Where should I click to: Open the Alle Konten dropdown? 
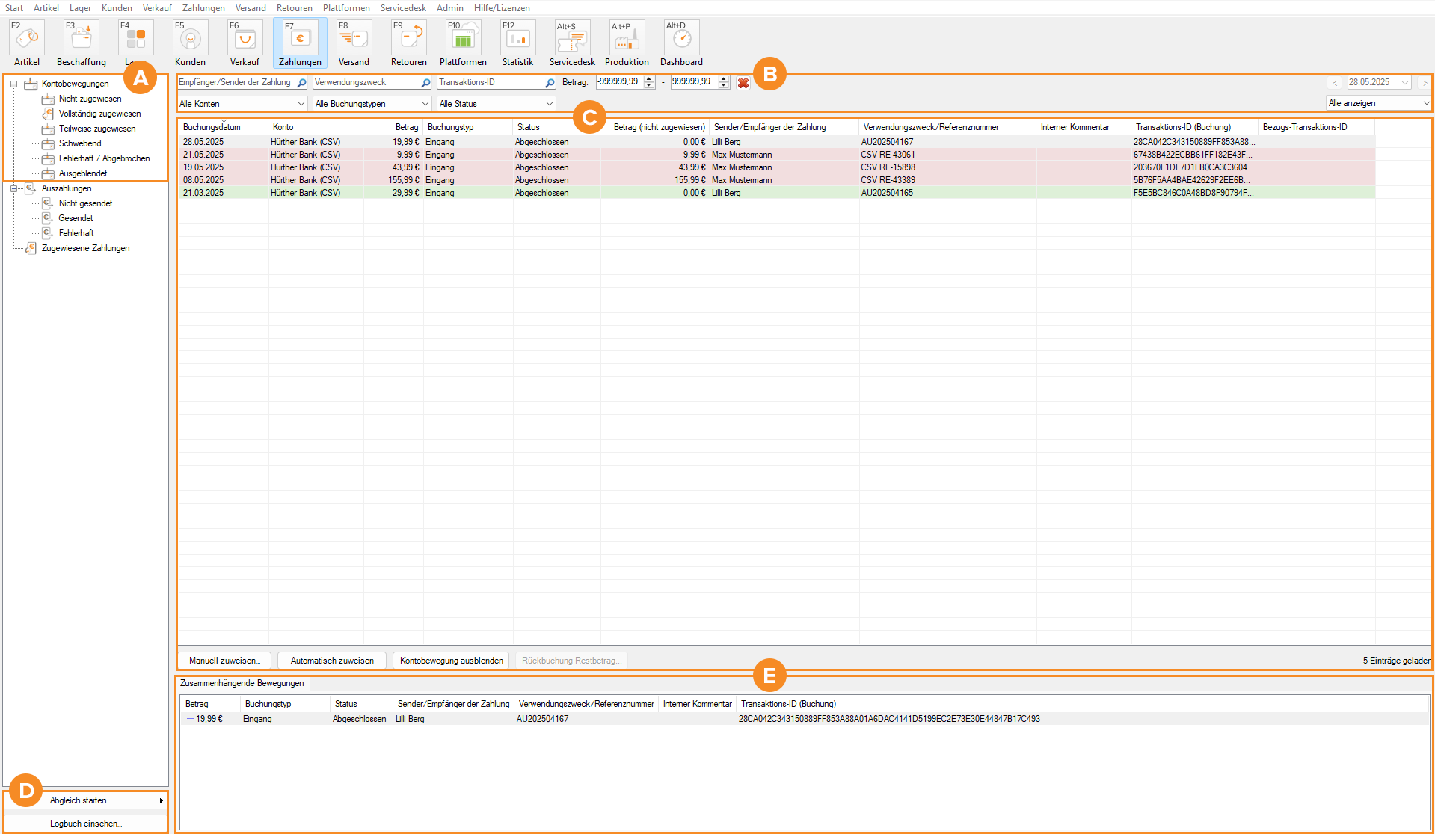tap(242, 104)
